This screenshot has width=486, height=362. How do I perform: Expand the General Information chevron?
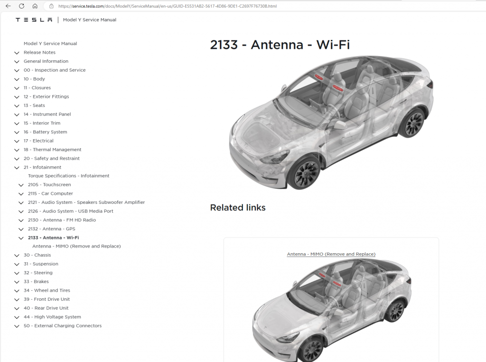(x=17, y=61)
